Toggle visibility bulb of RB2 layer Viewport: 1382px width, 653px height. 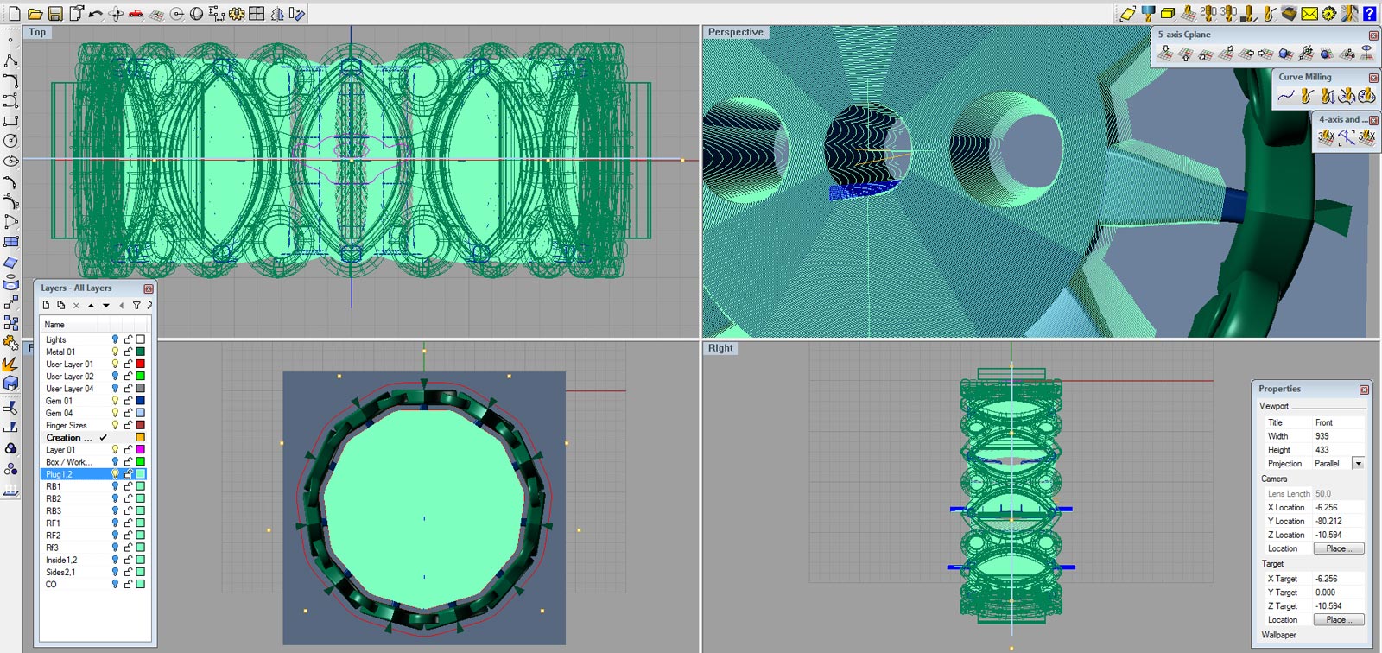point(115,498)
